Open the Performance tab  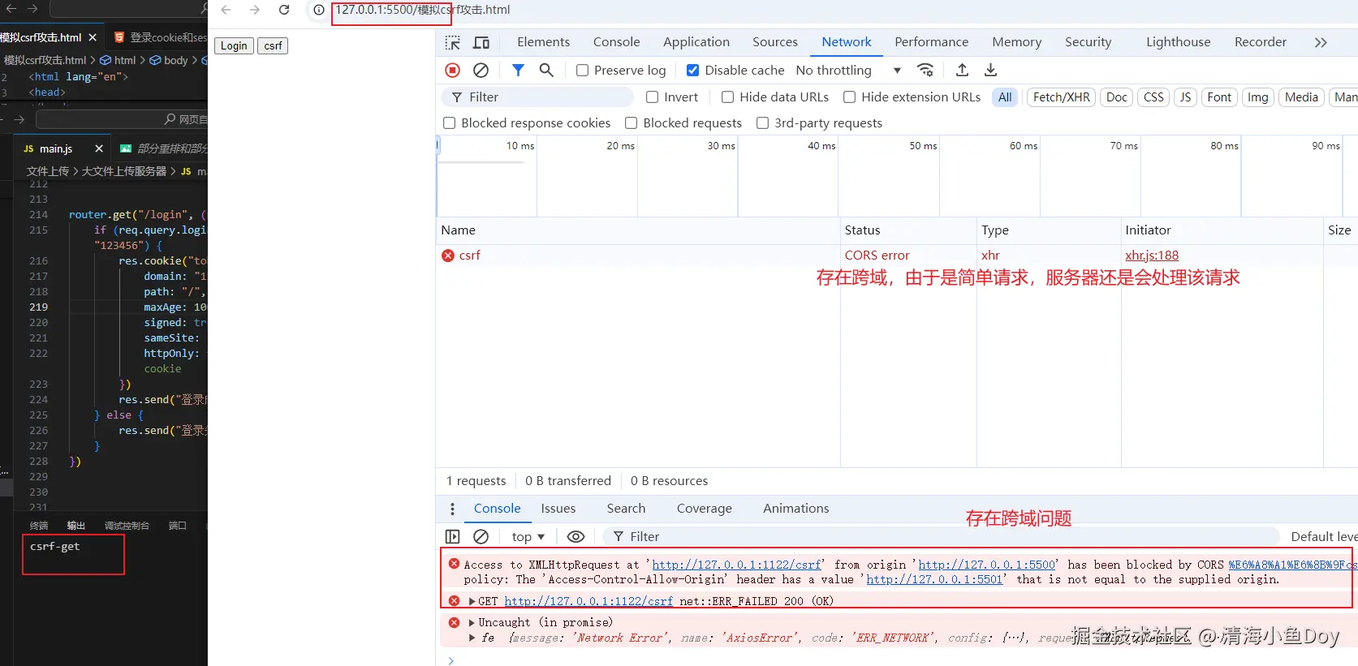tap(931, 42)
